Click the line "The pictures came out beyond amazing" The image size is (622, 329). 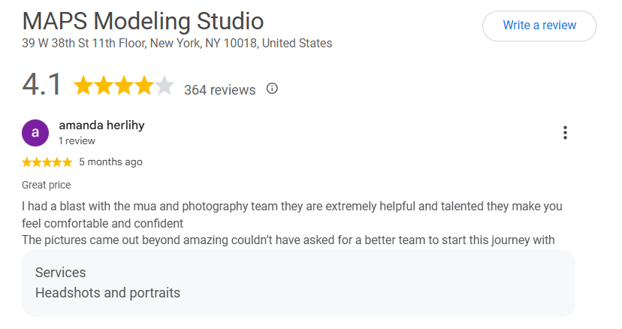pos(288,240)
